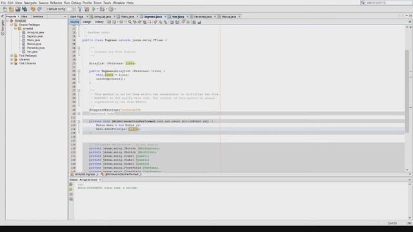Collapse the ArrayList project node
Screen dimensions: 413x232
pyautogui.click(x=8, y=21)
